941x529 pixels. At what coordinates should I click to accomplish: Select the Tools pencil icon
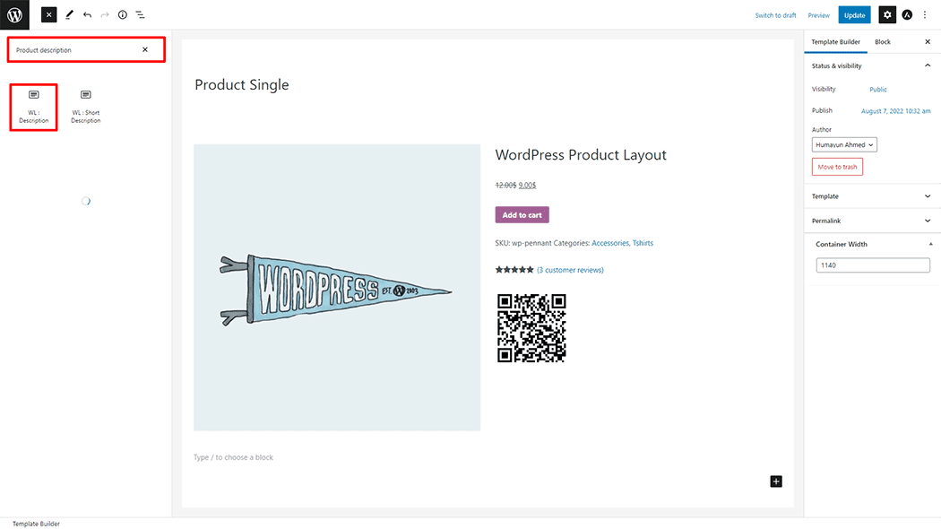[x=69, y=14]
